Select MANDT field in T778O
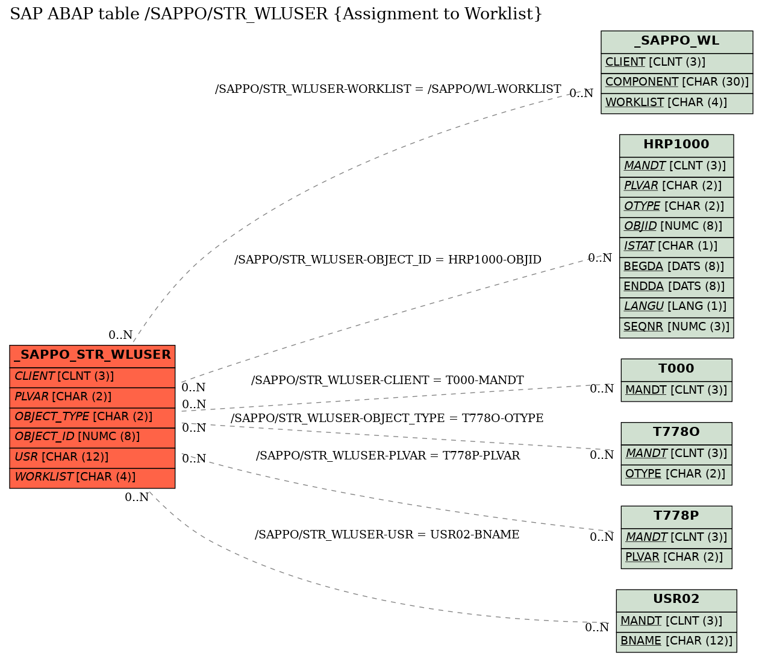762x659 pixels. tap(676, 454)
